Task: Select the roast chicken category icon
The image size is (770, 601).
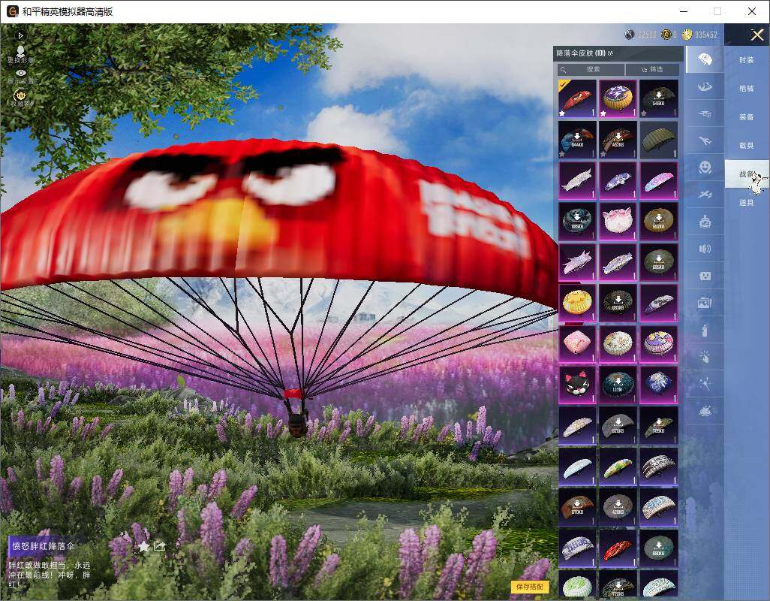Action: 705,411
